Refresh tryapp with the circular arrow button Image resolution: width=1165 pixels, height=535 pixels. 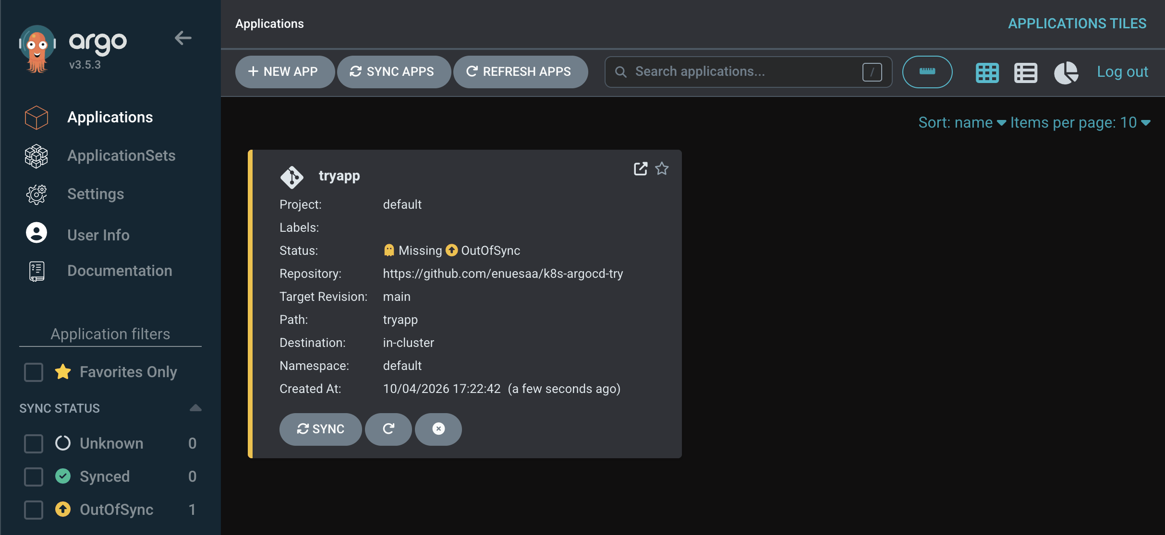click(388, 429)
